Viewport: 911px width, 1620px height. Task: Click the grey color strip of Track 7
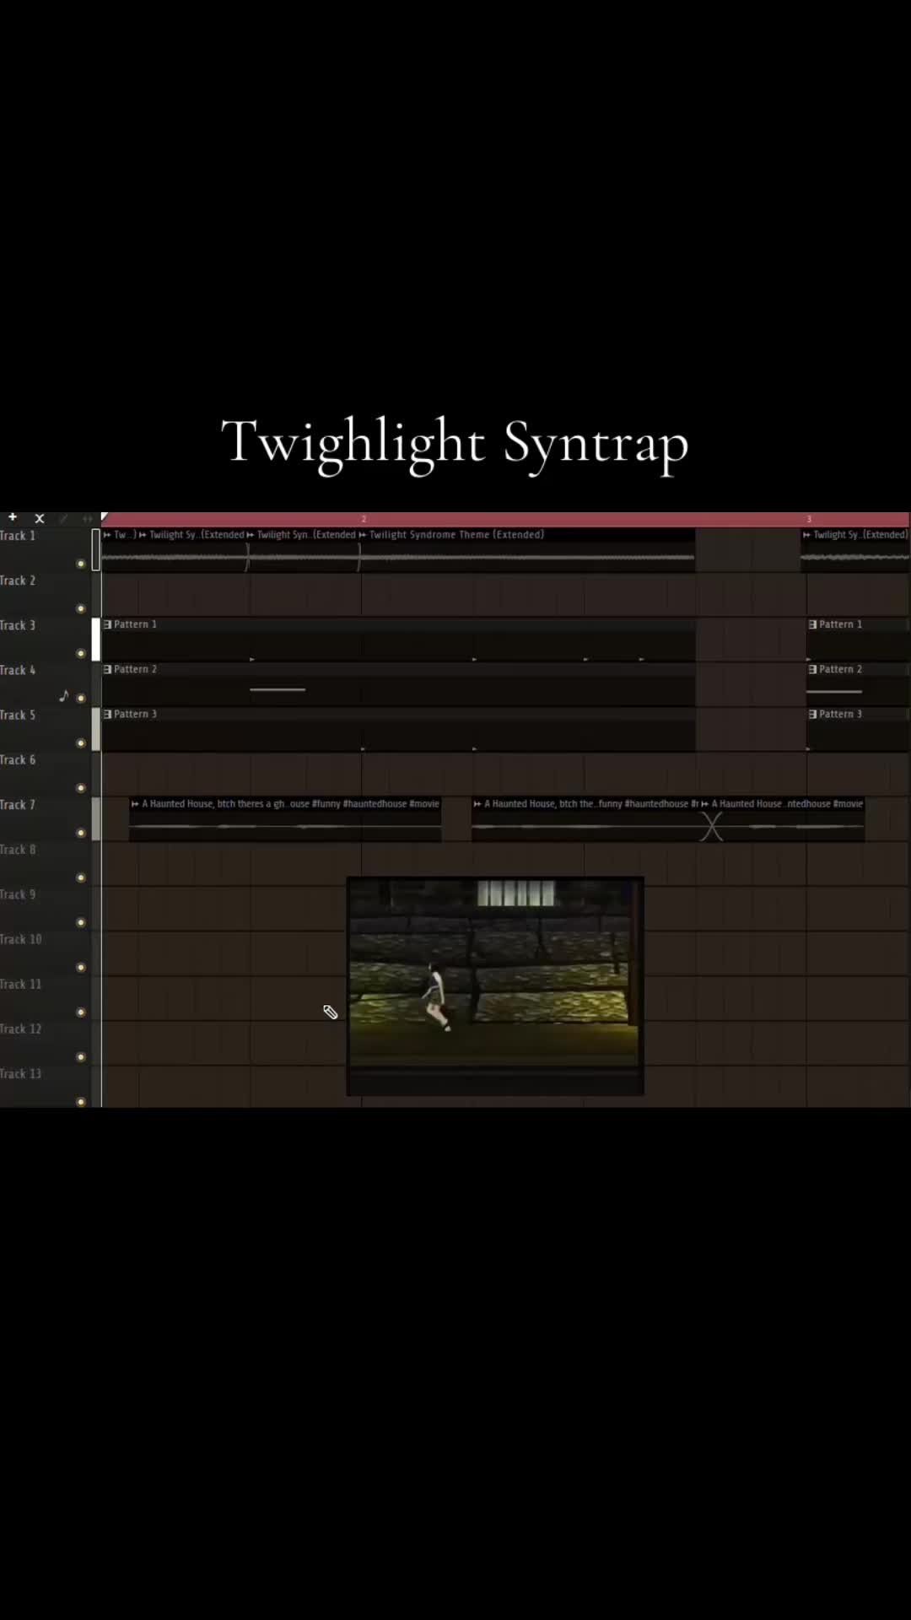pos(95,819)
